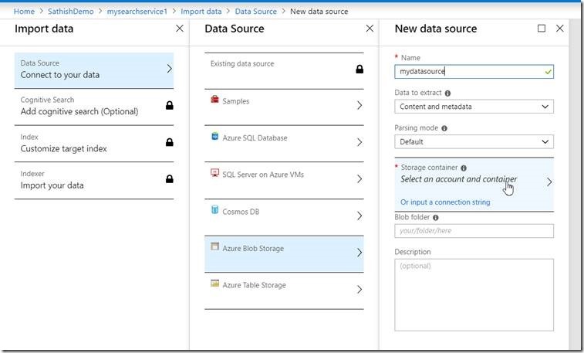
Task: Click Or input a connection string link
Action: 445,202
